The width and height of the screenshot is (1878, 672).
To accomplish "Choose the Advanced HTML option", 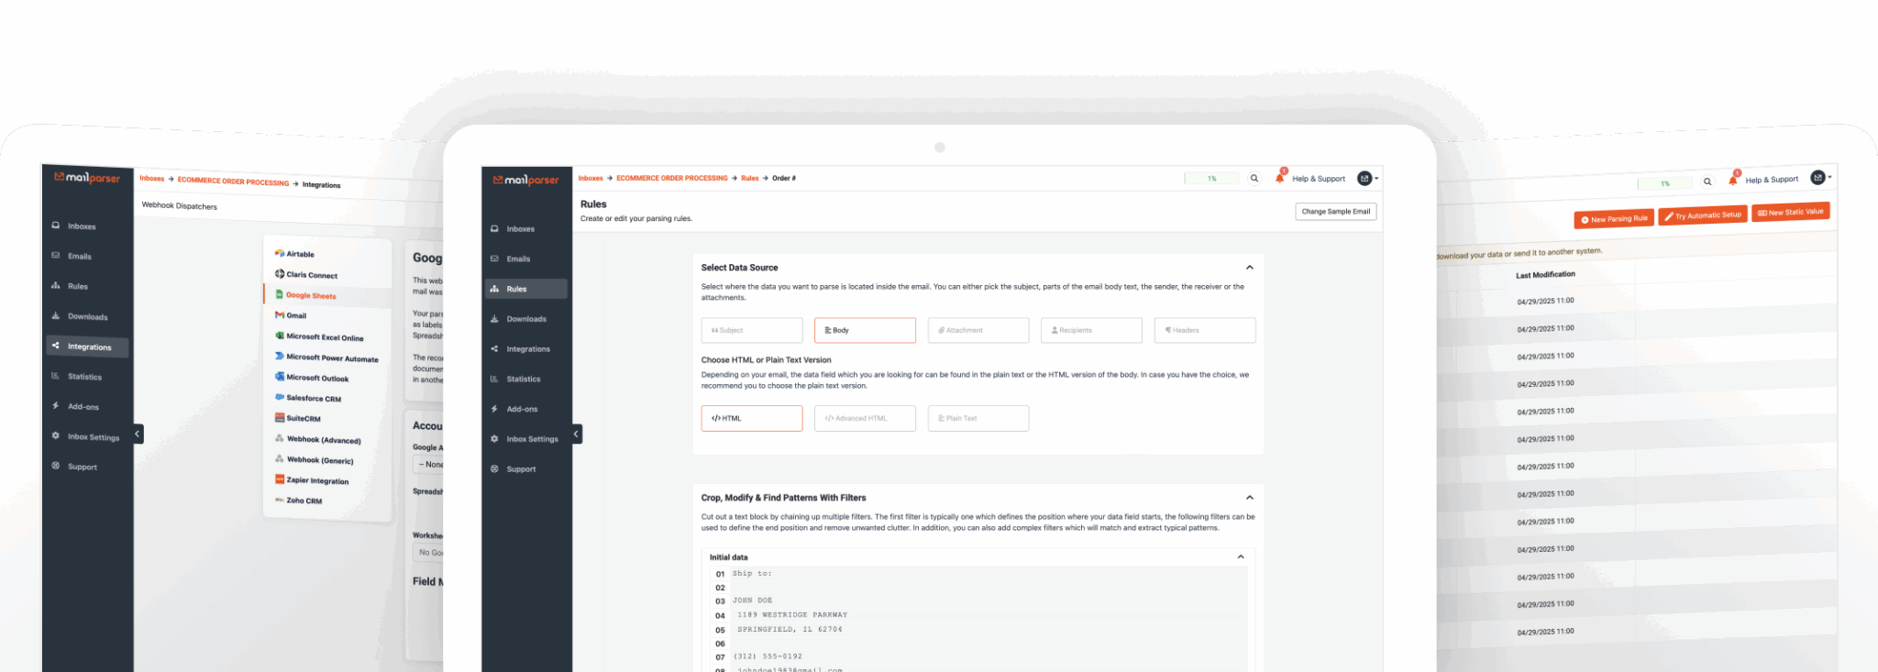I will click(865, 418).
